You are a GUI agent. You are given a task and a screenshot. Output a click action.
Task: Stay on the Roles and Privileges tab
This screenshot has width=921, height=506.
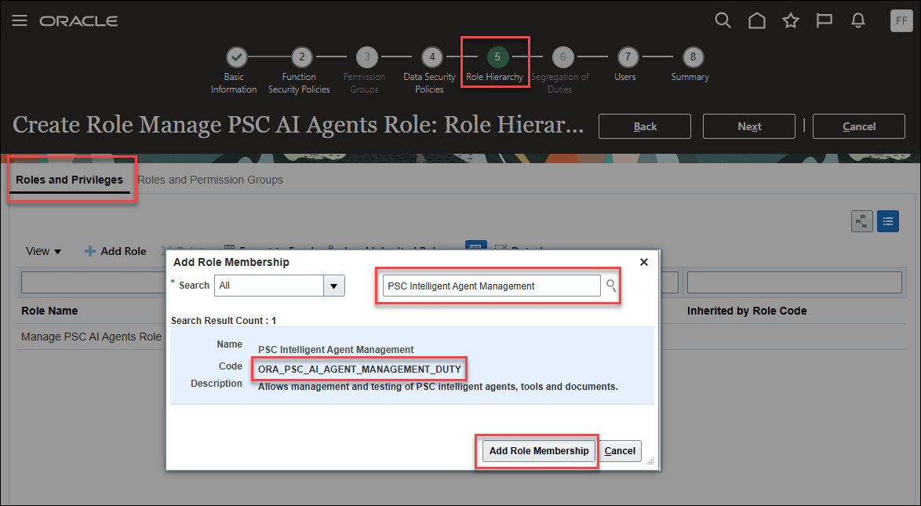[70, 180]
